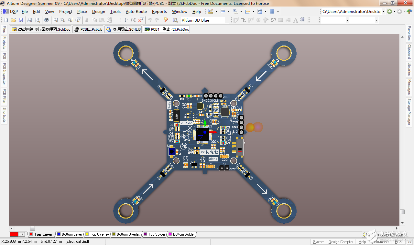This screenshot has width=414, height=245.
Task: Create a new document with the toolbar icon
Action: pyautogui.click(x=5, y=20)
